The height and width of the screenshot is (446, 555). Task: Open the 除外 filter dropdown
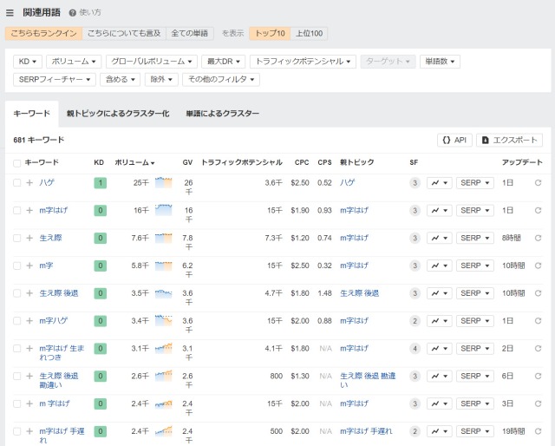pos(161,79)
